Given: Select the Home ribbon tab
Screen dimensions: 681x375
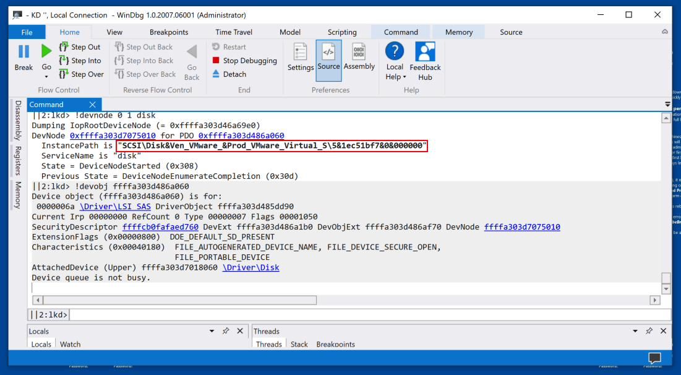Looking at the screenshot, I should coord(69,32).
